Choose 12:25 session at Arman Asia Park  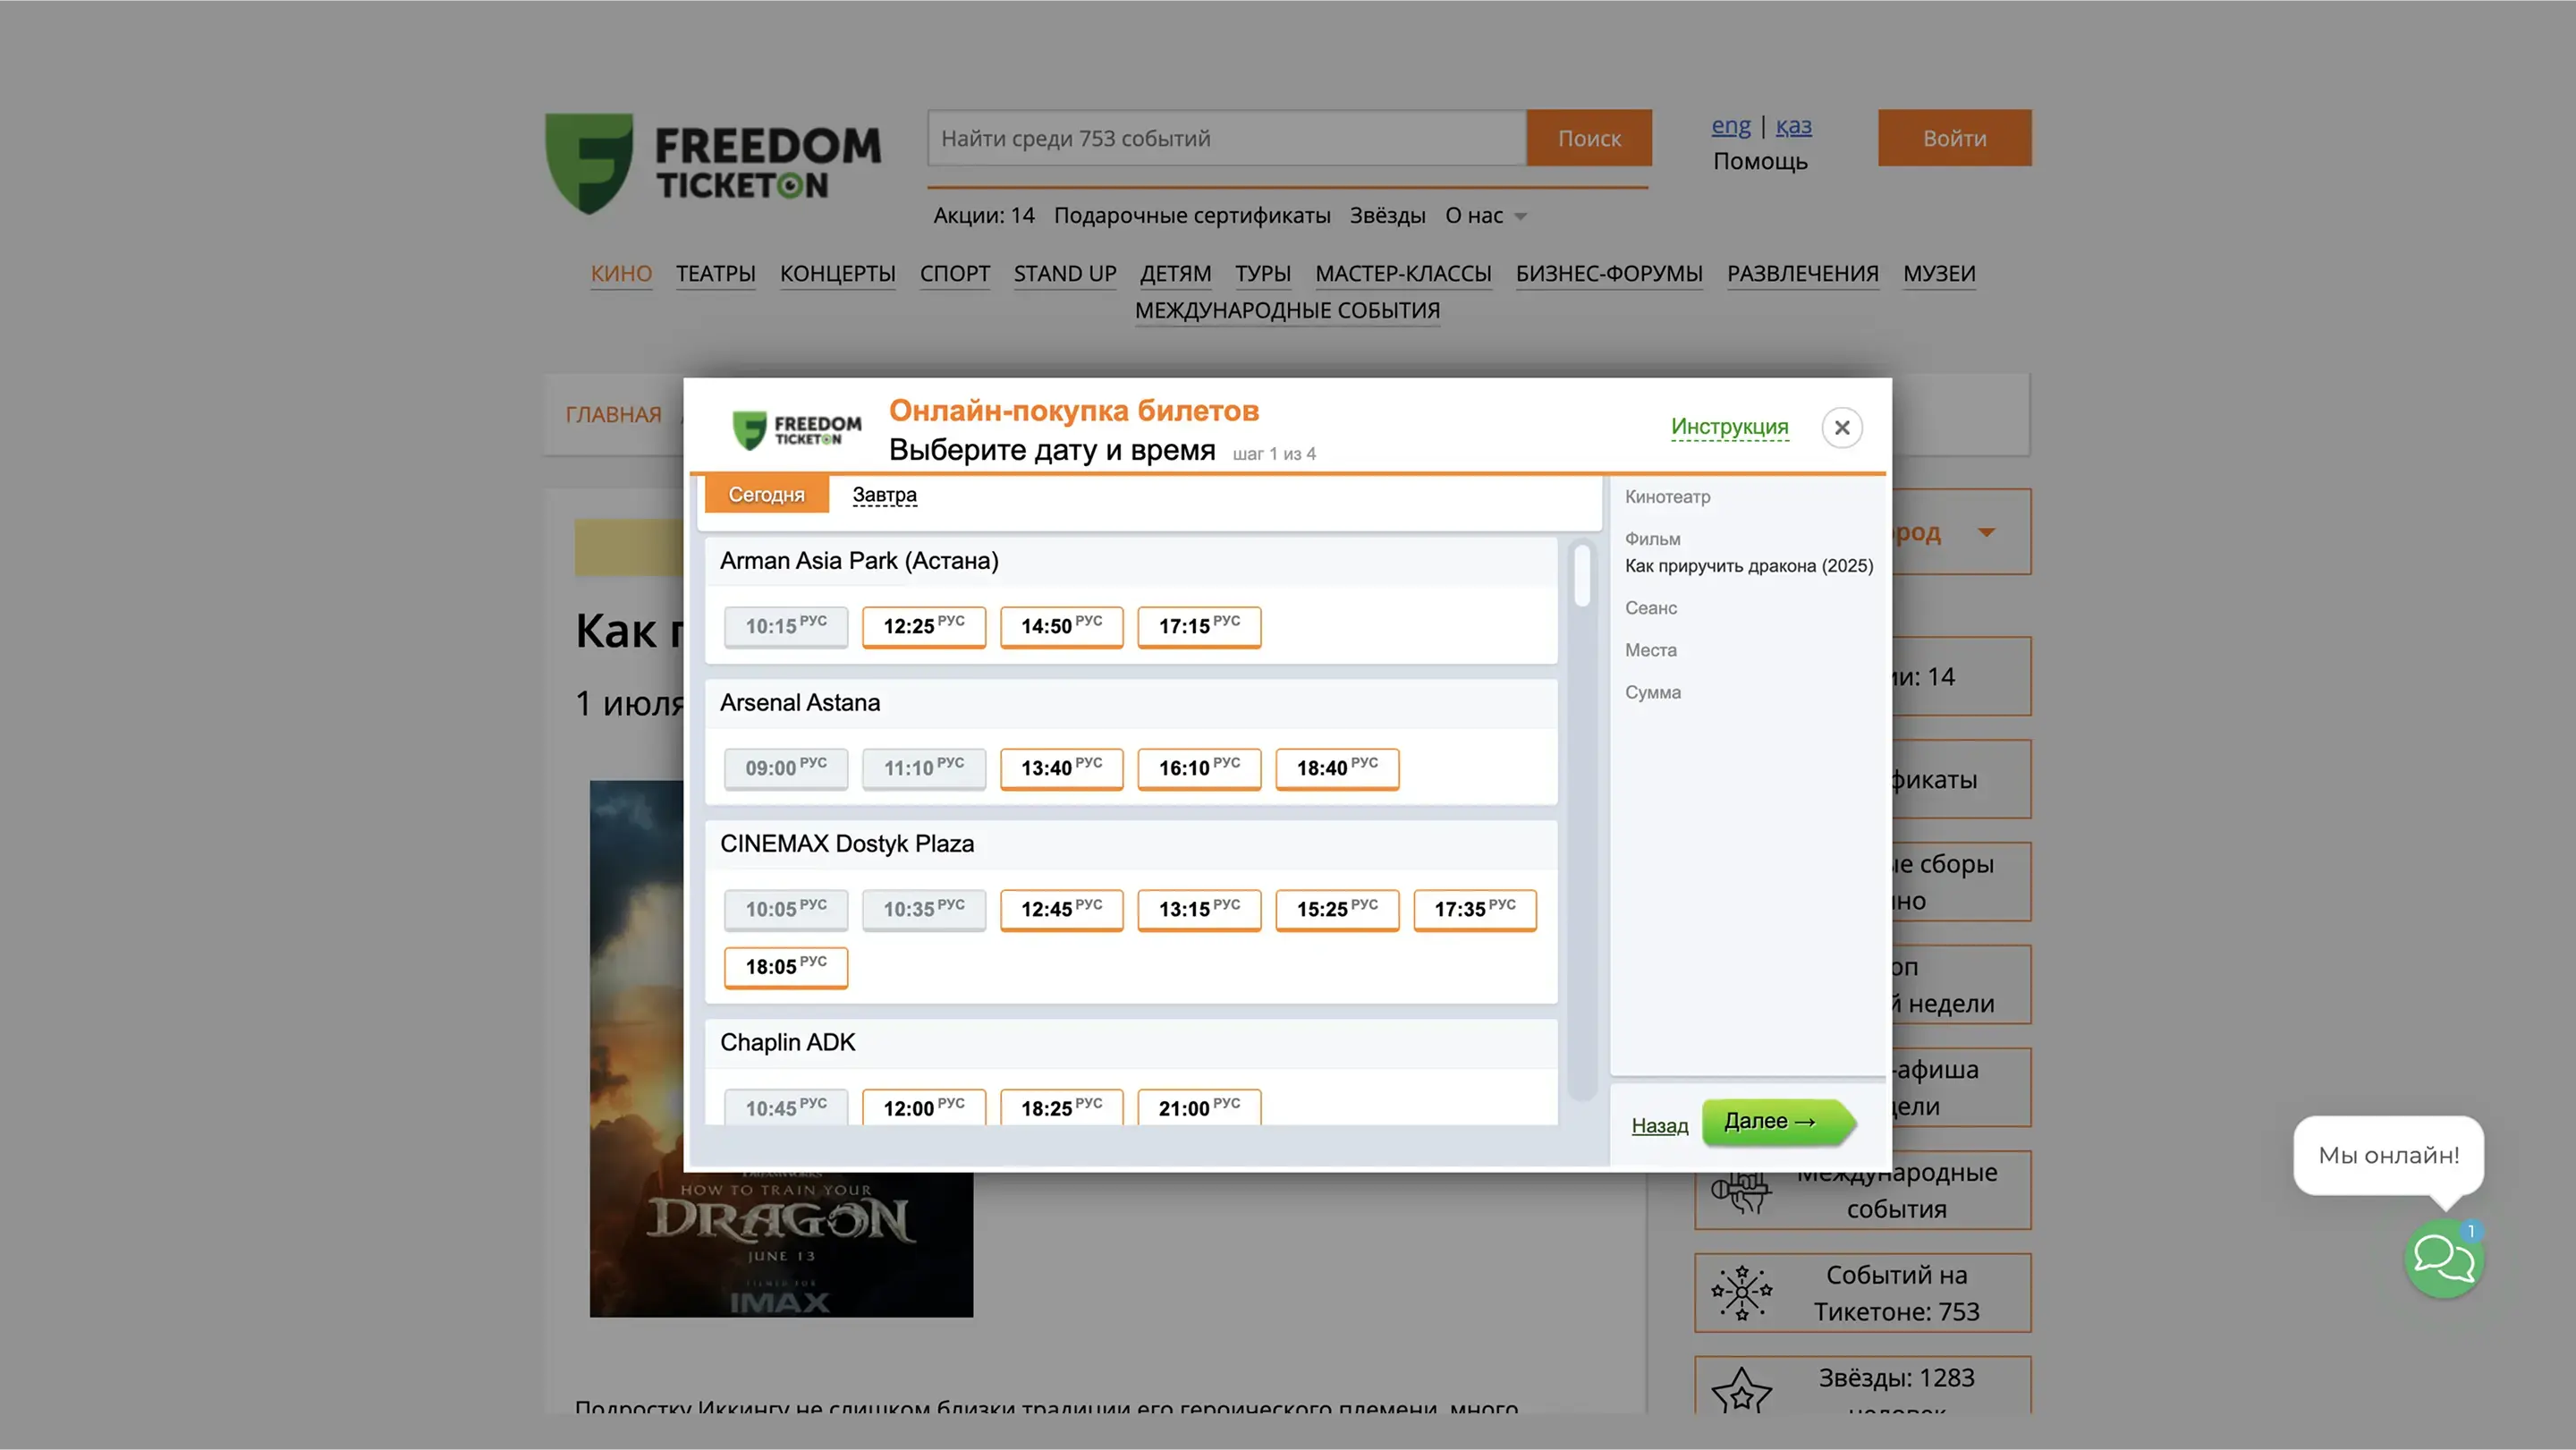923,627
